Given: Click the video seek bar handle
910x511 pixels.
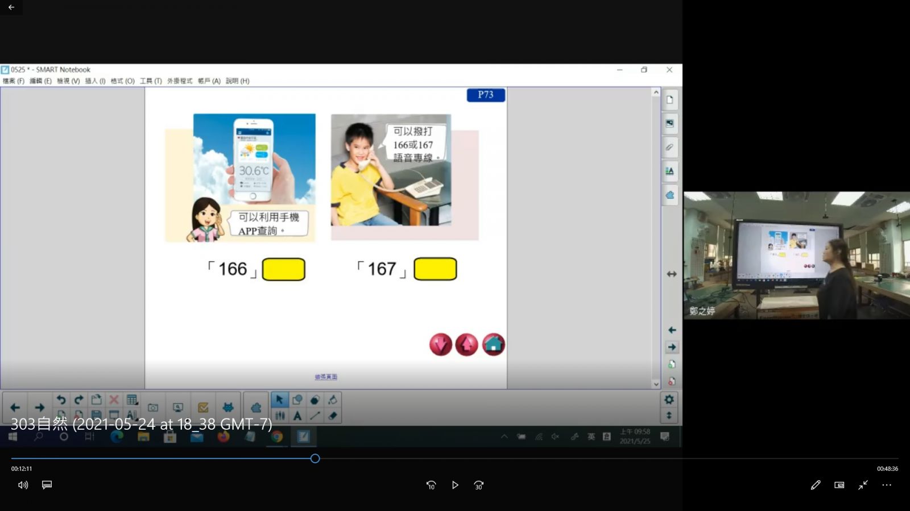Looking at the screenshot, I should [315, 458].
